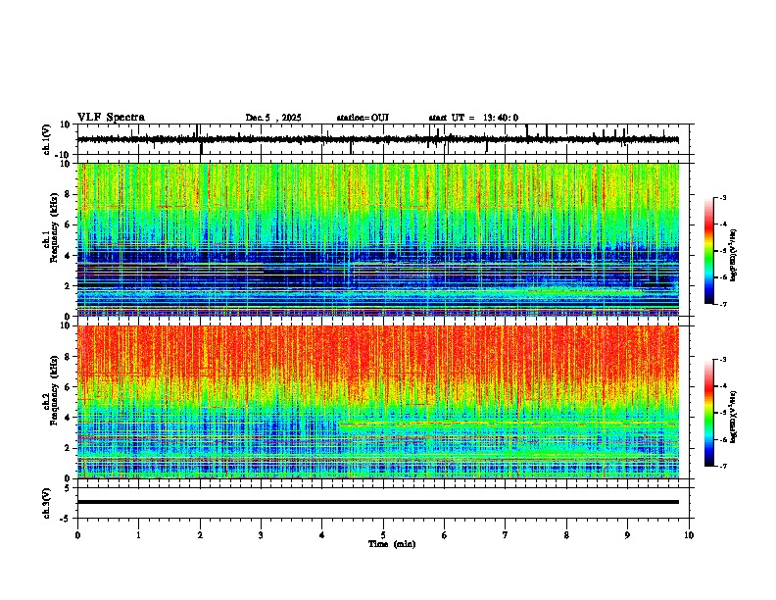Click inside the ch.1 spectrogram plot

click(x=378, y=239)
